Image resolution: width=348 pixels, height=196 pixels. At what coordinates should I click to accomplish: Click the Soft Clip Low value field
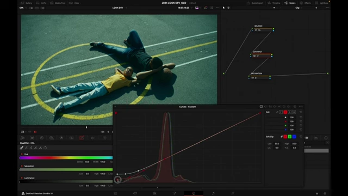(277, 144)
